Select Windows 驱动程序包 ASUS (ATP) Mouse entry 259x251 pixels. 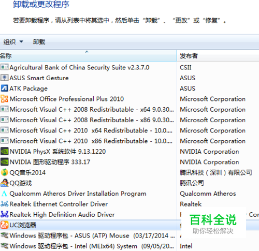tap(92, 235)
